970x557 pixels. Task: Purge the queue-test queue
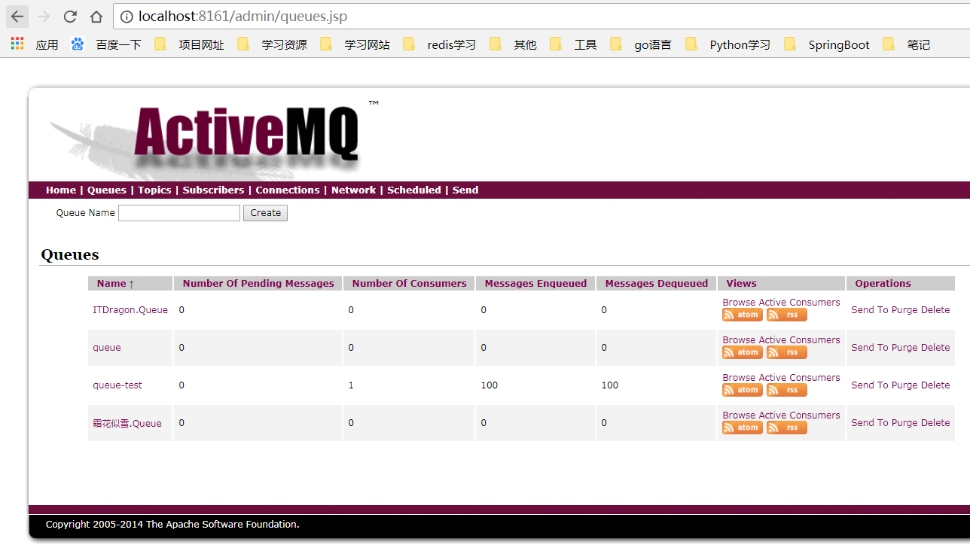[x=904, y=385]
